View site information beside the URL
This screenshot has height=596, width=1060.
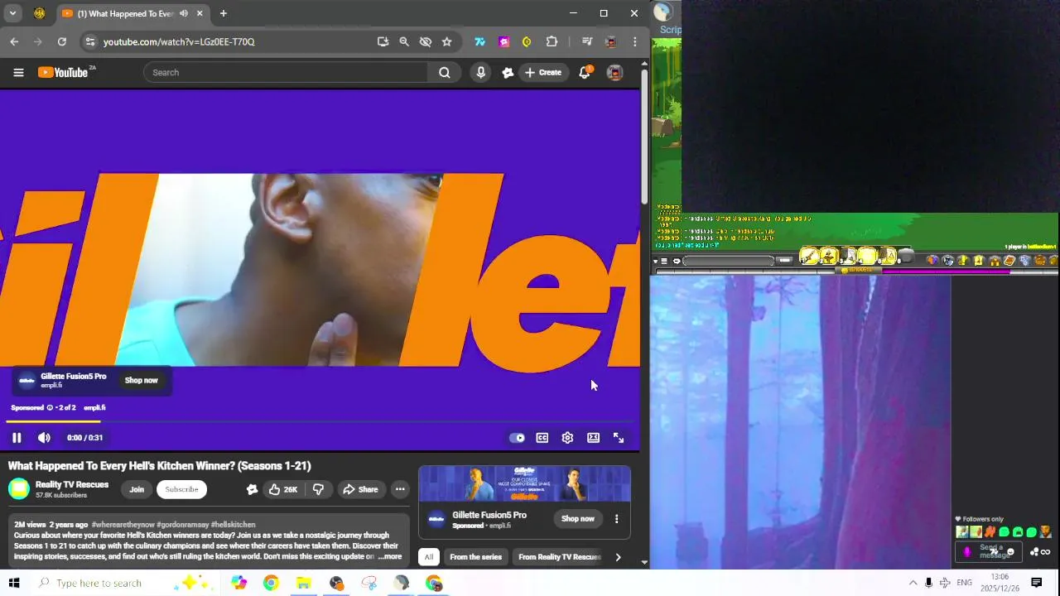(89, 41)
